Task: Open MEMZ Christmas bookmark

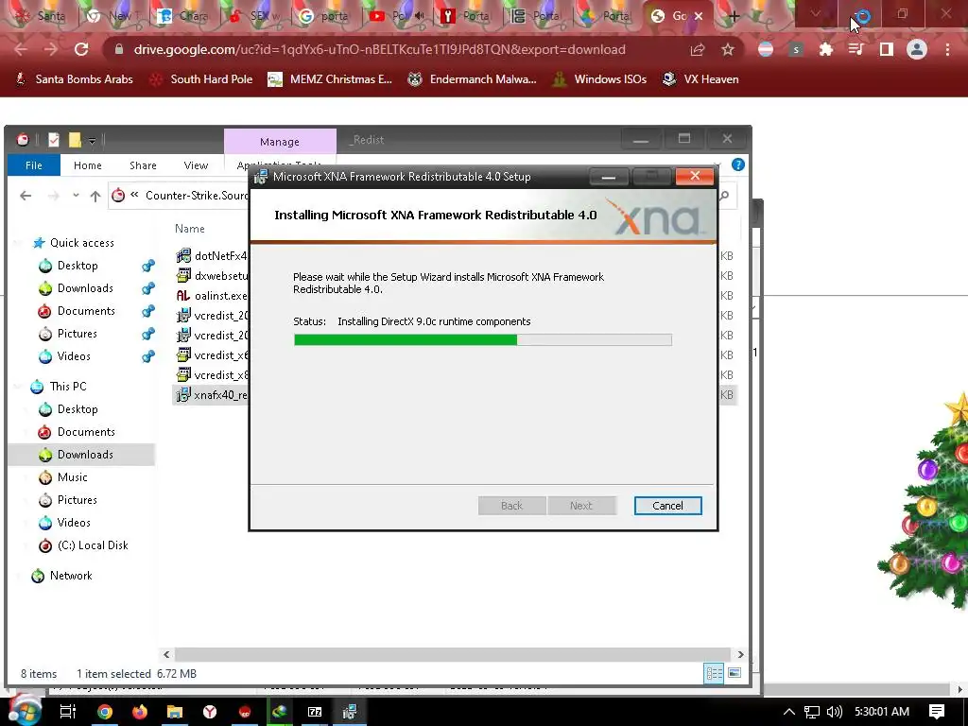Action: [x=330, y=79]
